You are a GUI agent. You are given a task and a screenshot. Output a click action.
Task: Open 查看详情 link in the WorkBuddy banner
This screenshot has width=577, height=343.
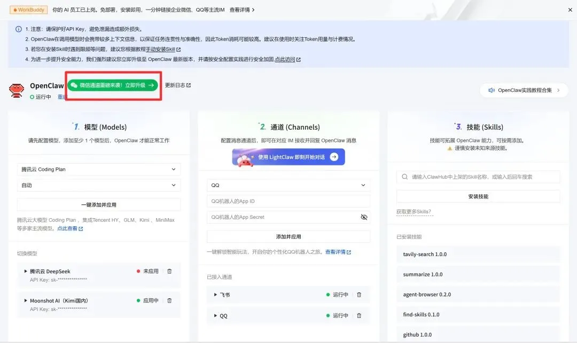pyautogui.click(x=242, y=10)
